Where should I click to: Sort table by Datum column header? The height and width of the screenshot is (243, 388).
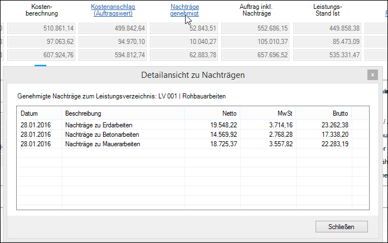(39, 113)
